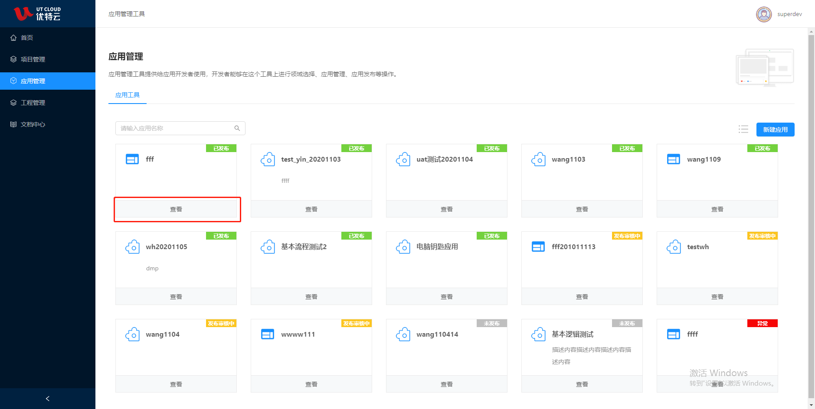Click the app title test_yin_20201103
Image resolution: width=815 pixels, height=409 pixels.
pos(311,159)
